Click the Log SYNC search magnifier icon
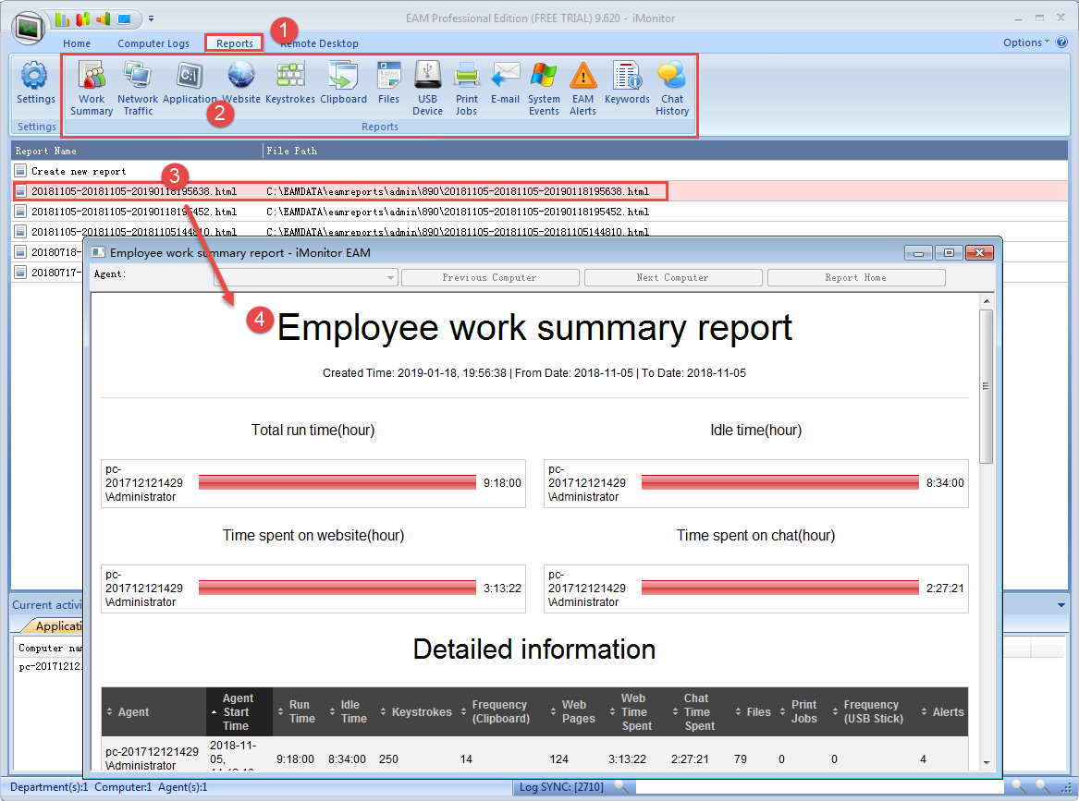The width and height of the screenshot is (1079, 801). 621,786
